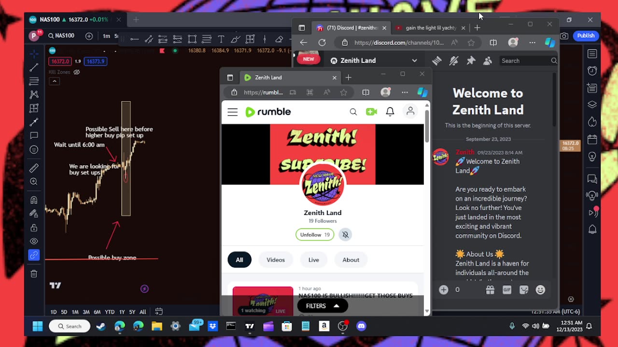The image size is (618, 347).
Task: Click the highlighted link drawing-sync tool
Action: pos(34,255)
